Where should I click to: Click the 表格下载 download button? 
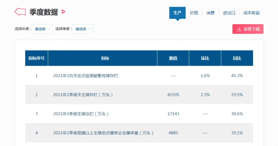click(248, 29)
